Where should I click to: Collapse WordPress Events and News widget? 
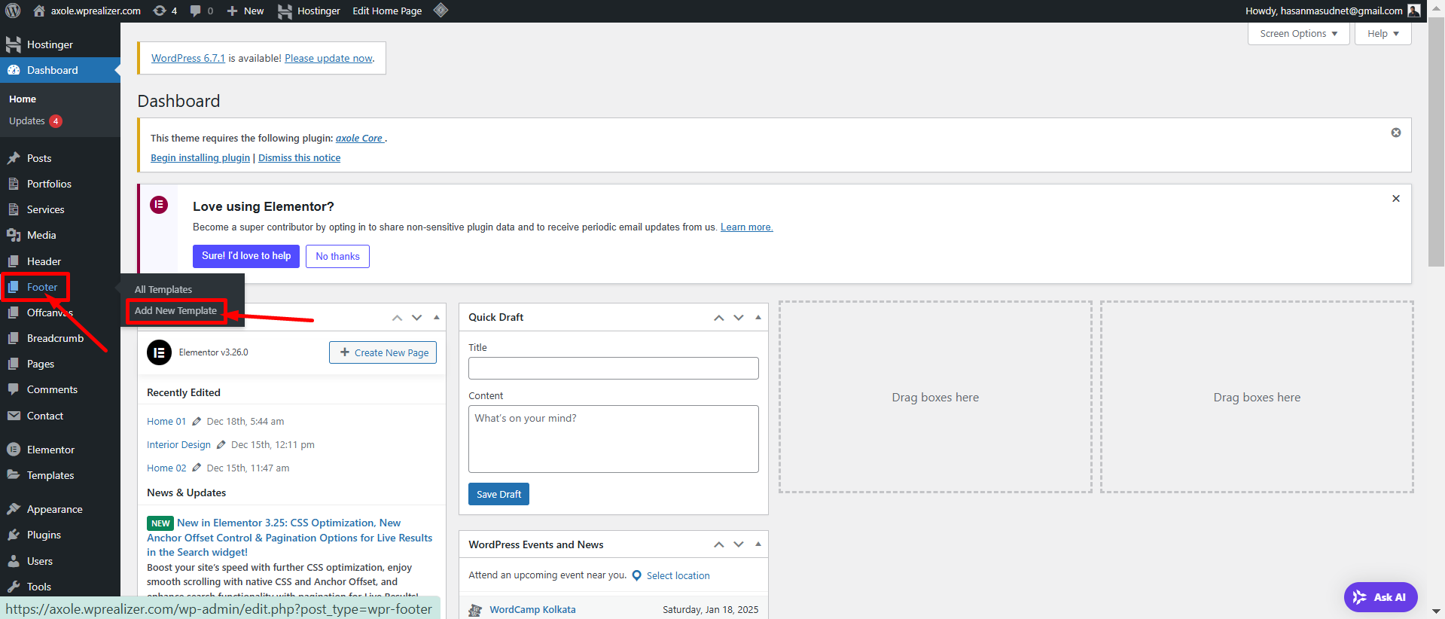tap(758, 544)
